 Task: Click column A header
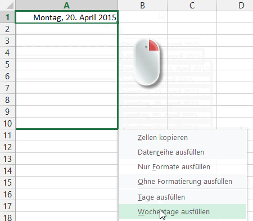67,5
